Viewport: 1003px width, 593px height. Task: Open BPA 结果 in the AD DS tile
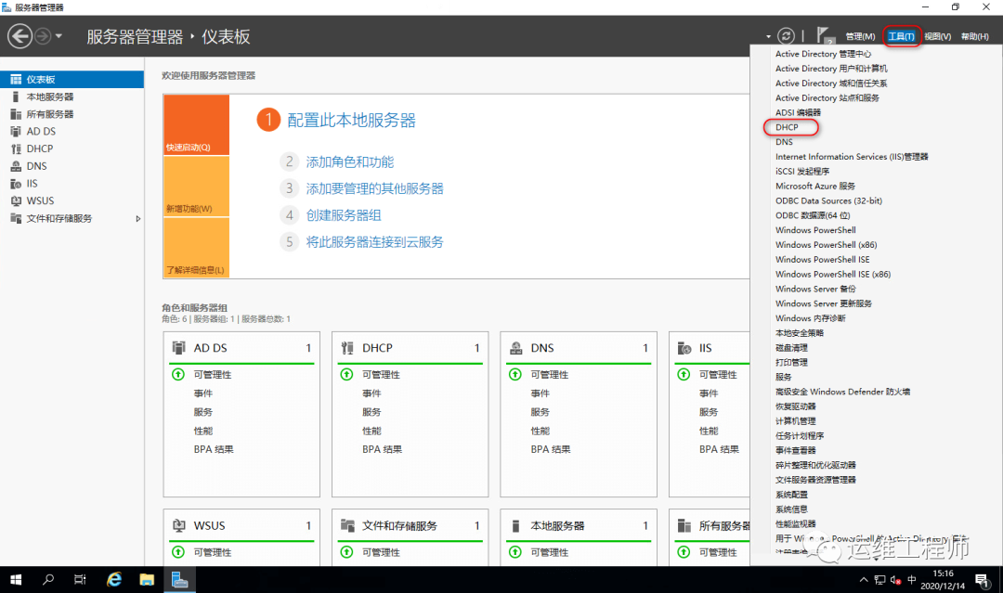[214, 449]
